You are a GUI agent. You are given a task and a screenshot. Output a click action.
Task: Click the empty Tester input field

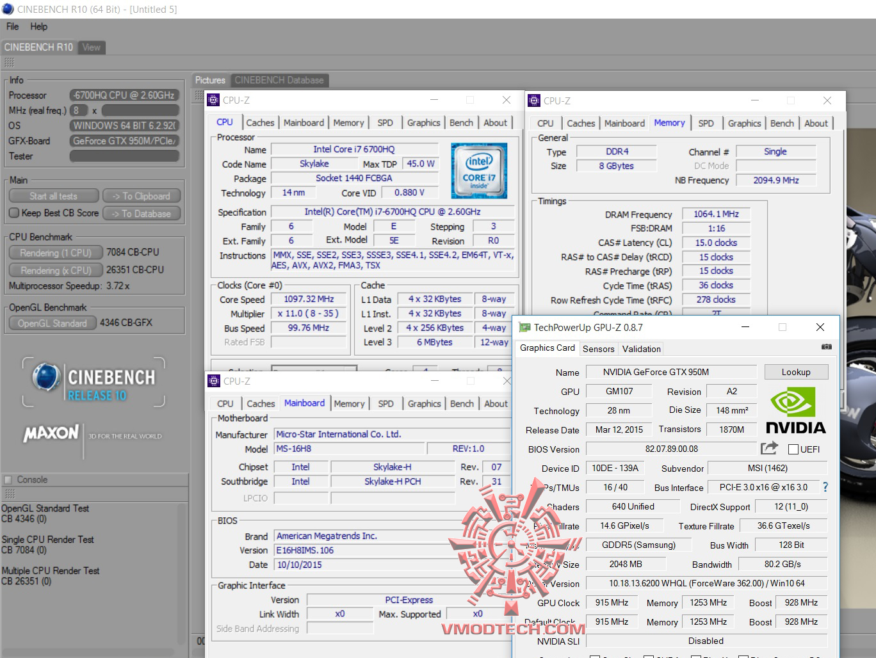(124, 156)
